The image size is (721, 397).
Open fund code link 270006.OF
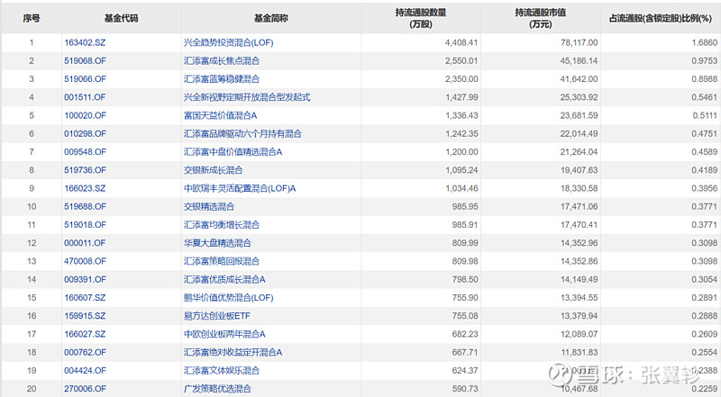coord(85,388)
